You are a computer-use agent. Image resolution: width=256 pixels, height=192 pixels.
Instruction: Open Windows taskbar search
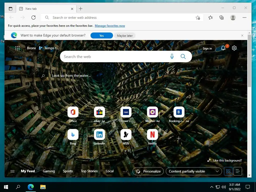18,187
